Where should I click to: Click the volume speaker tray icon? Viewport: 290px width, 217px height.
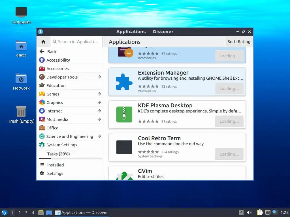pos(249,212)
